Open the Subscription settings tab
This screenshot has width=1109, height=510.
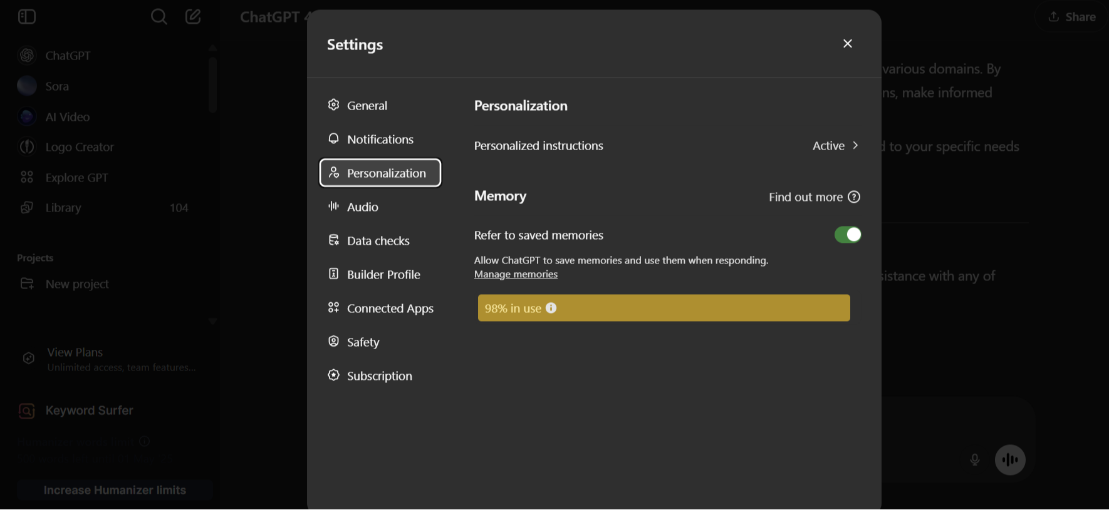pos(380,375)
